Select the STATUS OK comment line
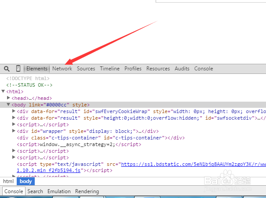This screenshot has width=266, height=198. [x=29, y=85]
